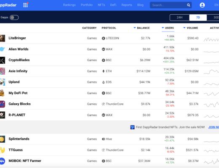This screenshot has width=219, height=168.
Task: Toggle the Dapps switch
Action: tap(14, 18)
